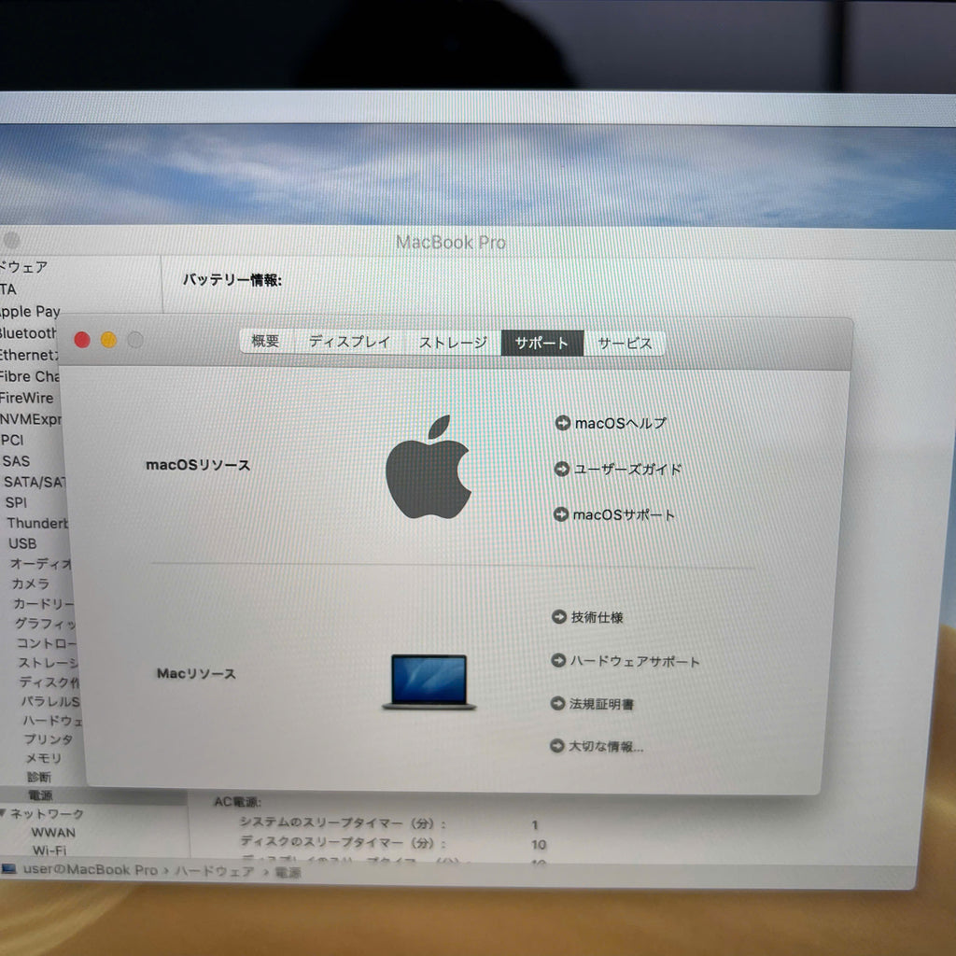Select カードリーダー in the sidebar
The width and height of the screenshot is (956, 956).
(43, 604)
